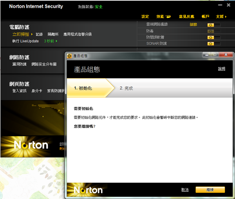Click the Norton logo in dialog footer
The height and width of the screenshot is (199, 235).
coord(88,190)
